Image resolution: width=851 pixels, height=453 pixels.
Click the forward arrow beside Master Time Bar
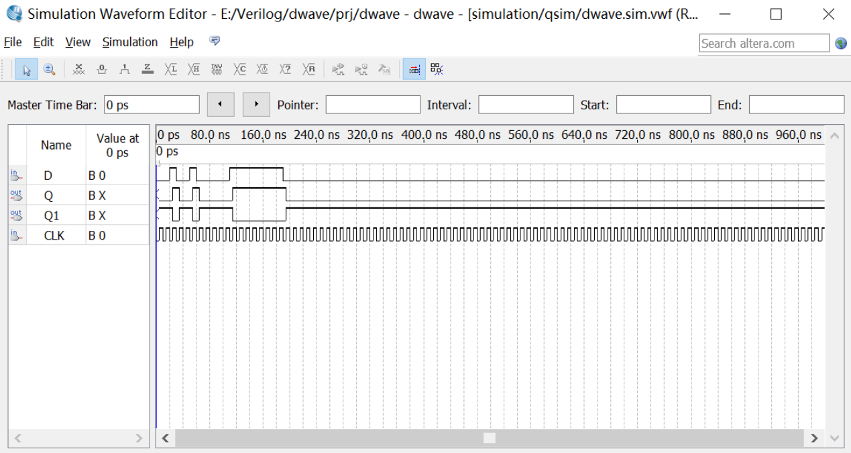tap(256, 104)
